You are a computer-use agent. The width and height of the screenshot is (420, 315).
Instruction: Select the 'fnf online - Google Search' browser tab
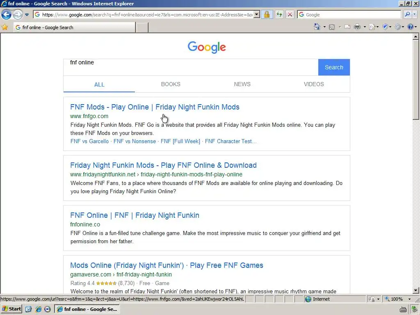pos(75,27)
